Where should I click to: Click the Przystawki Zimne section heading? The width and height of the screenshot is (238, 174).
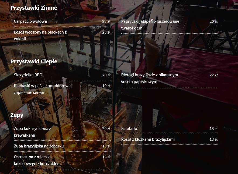click(x=33, y=8)
